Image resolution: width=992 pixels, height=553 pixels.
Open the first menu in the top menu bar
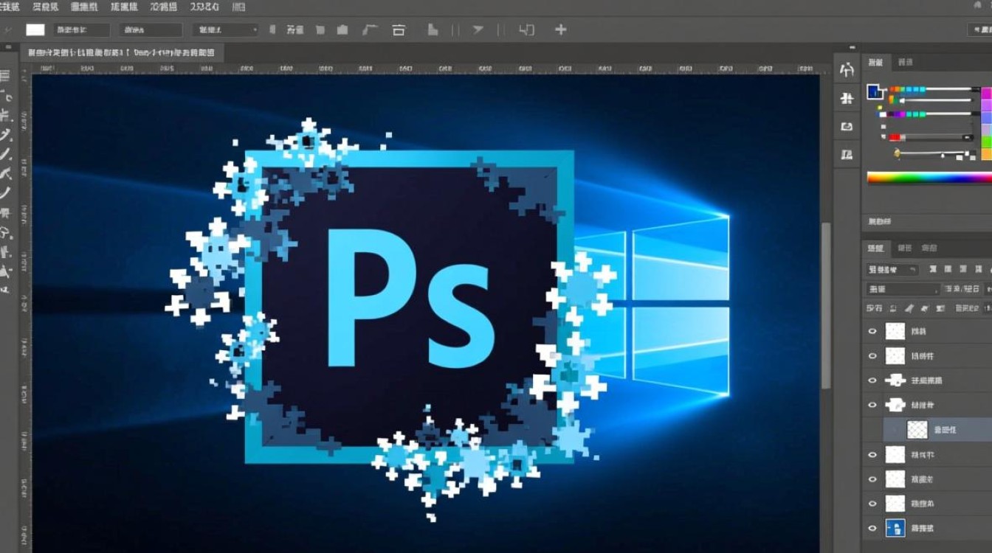(x=10, y=7)
